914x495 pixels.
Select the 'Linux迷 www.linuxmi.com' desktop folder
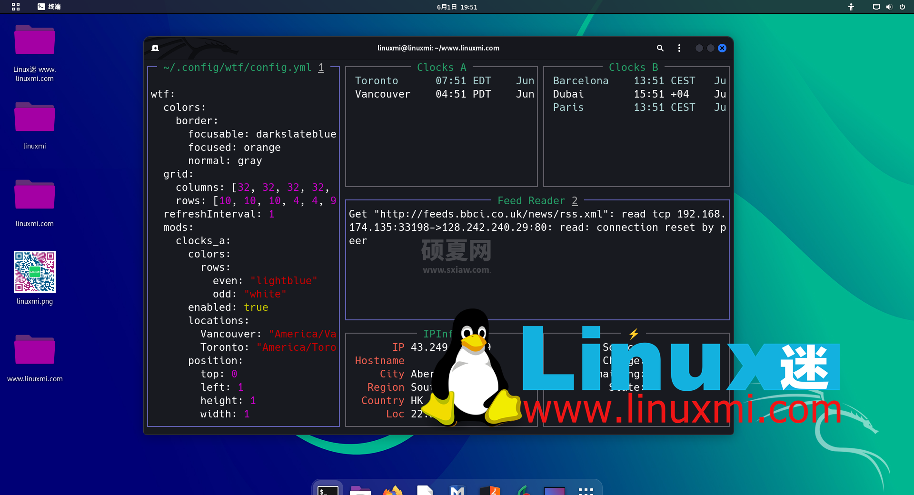pyautogui.click(x=35, y=53)
